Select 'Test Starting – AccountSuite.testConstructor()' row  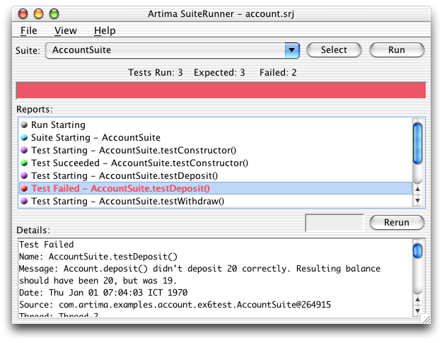216,150
